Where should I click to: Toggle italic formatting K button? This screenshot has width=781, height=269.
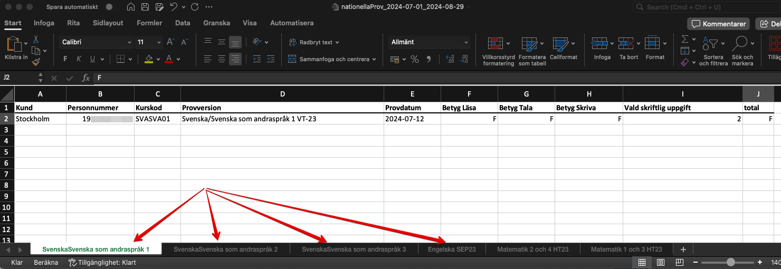pos(79,59)
